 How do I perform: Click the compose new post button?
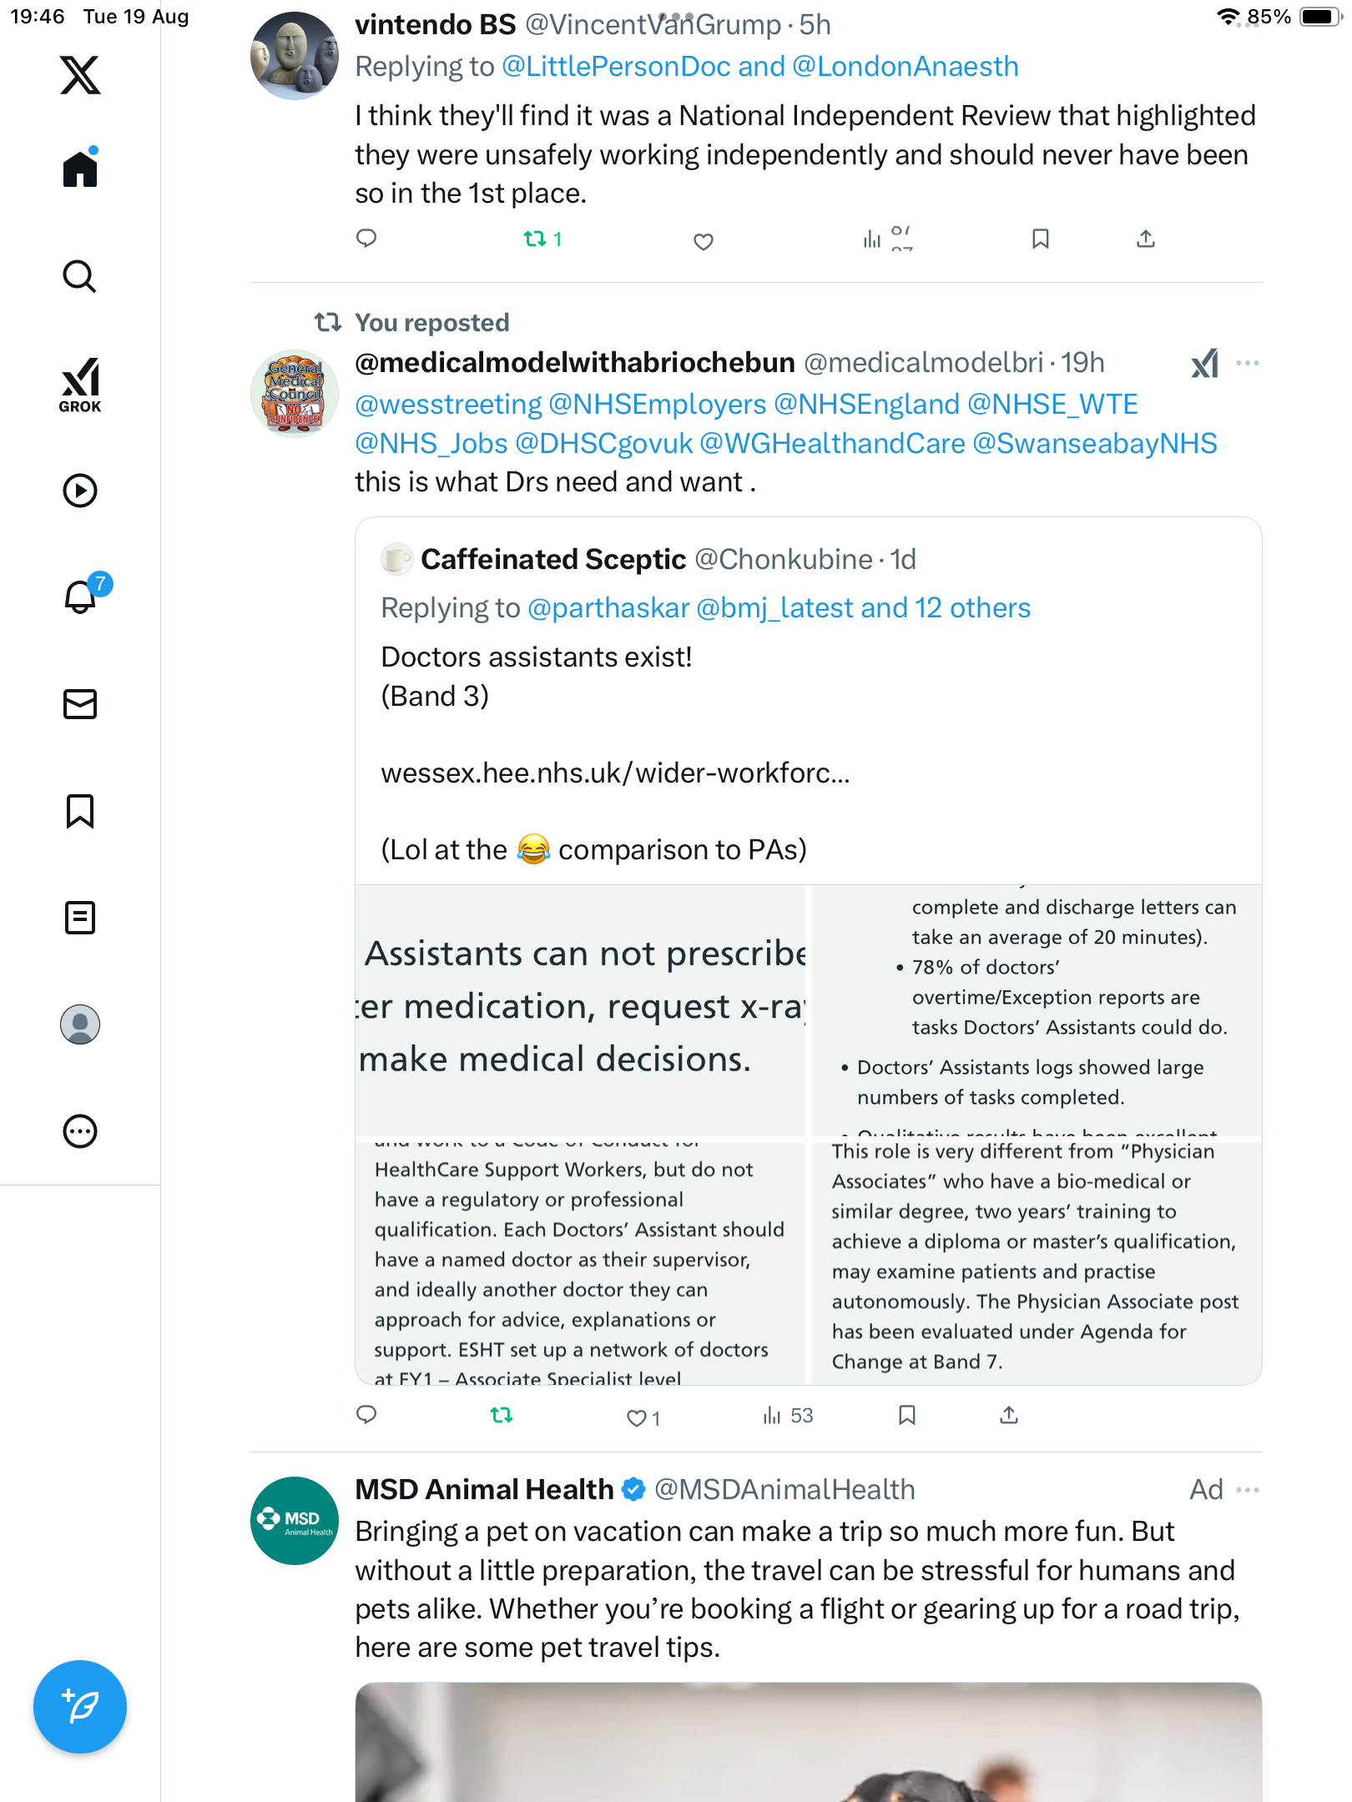tap(80, 1706)
